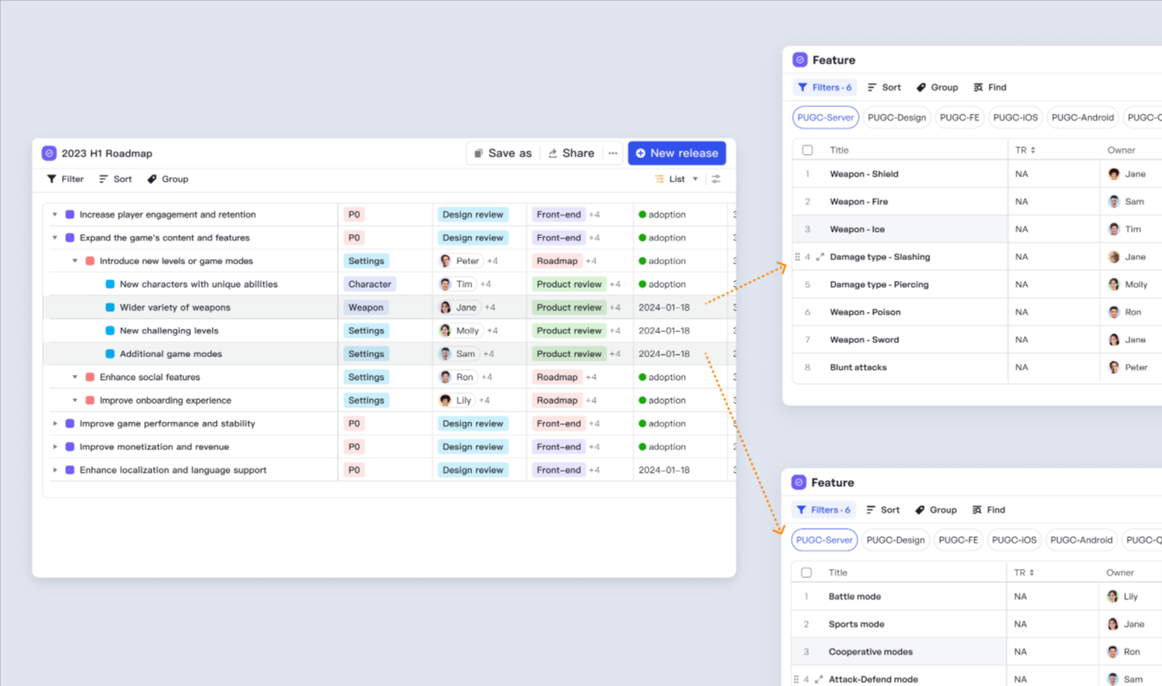
Task: Click Weapon - Poison row title
Action: click(866, 312)
